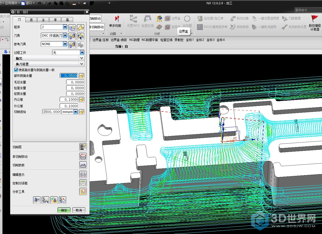Click the 坐标1 toolbar button
The width and height of the screenshot is (322, 234).
pyautogui.click(x=190, y=40)
